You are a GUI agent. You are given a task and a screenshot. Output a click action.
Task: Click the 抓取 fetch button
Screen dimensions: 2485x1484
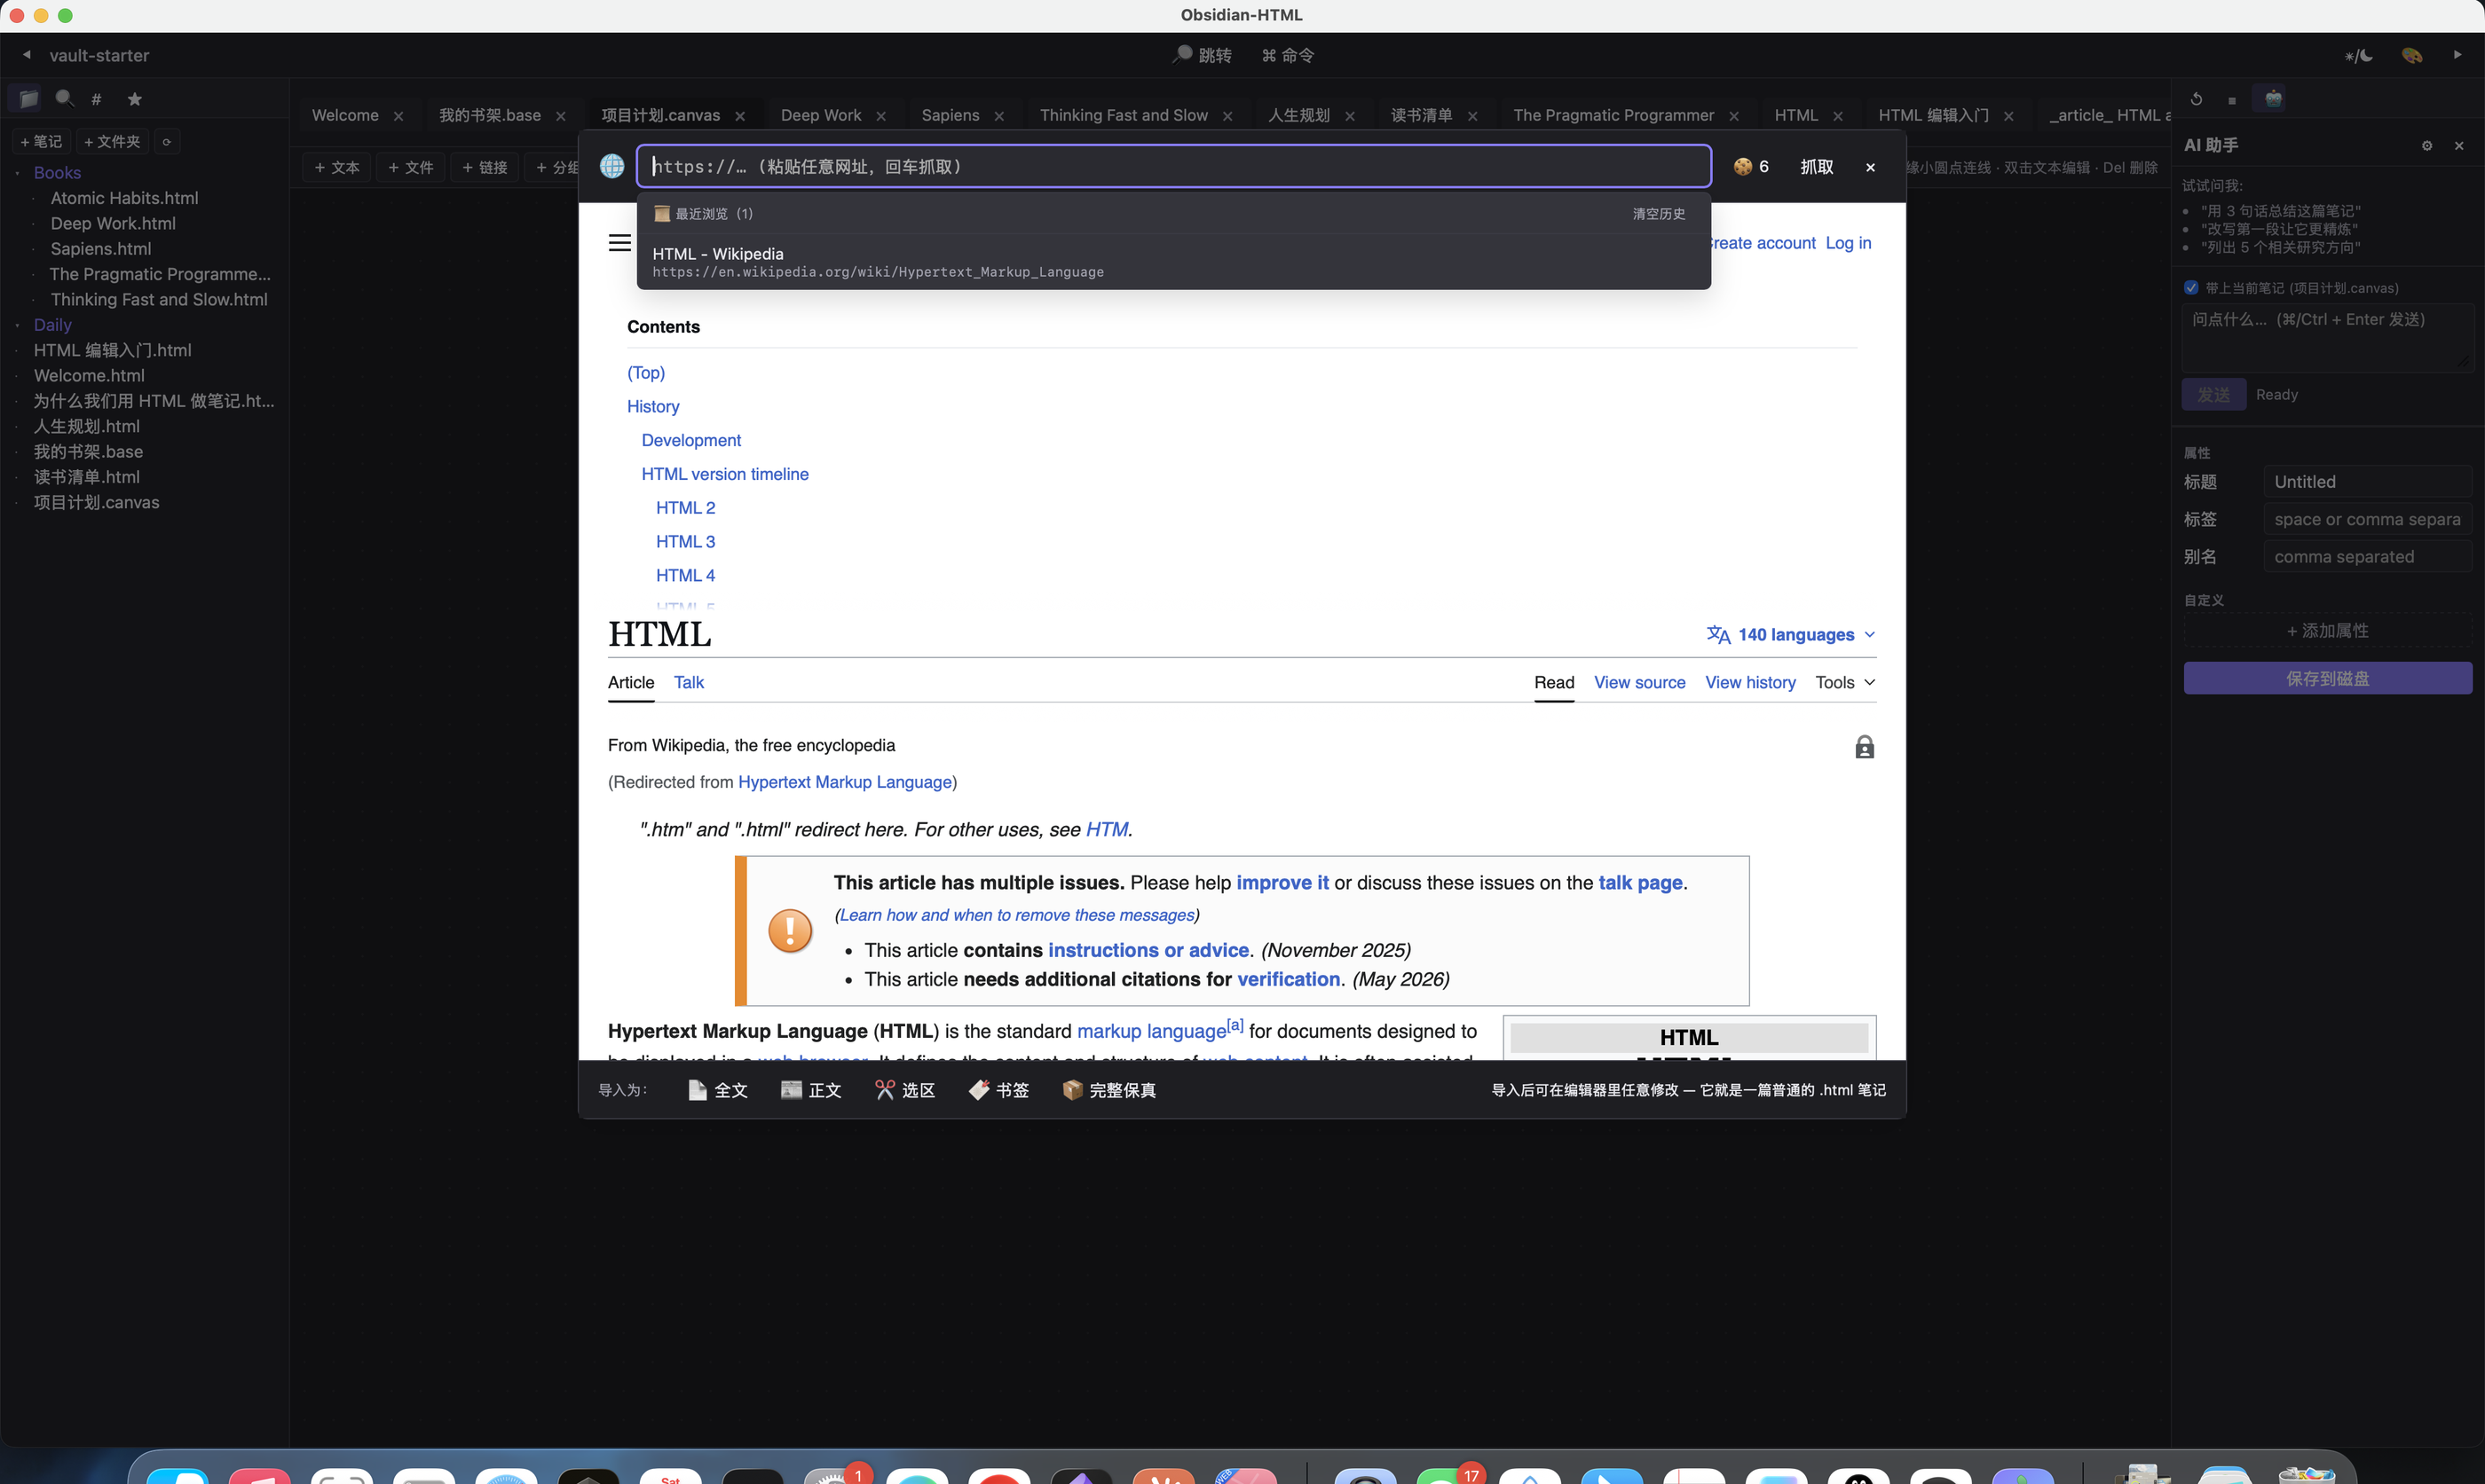(1817, 167)
